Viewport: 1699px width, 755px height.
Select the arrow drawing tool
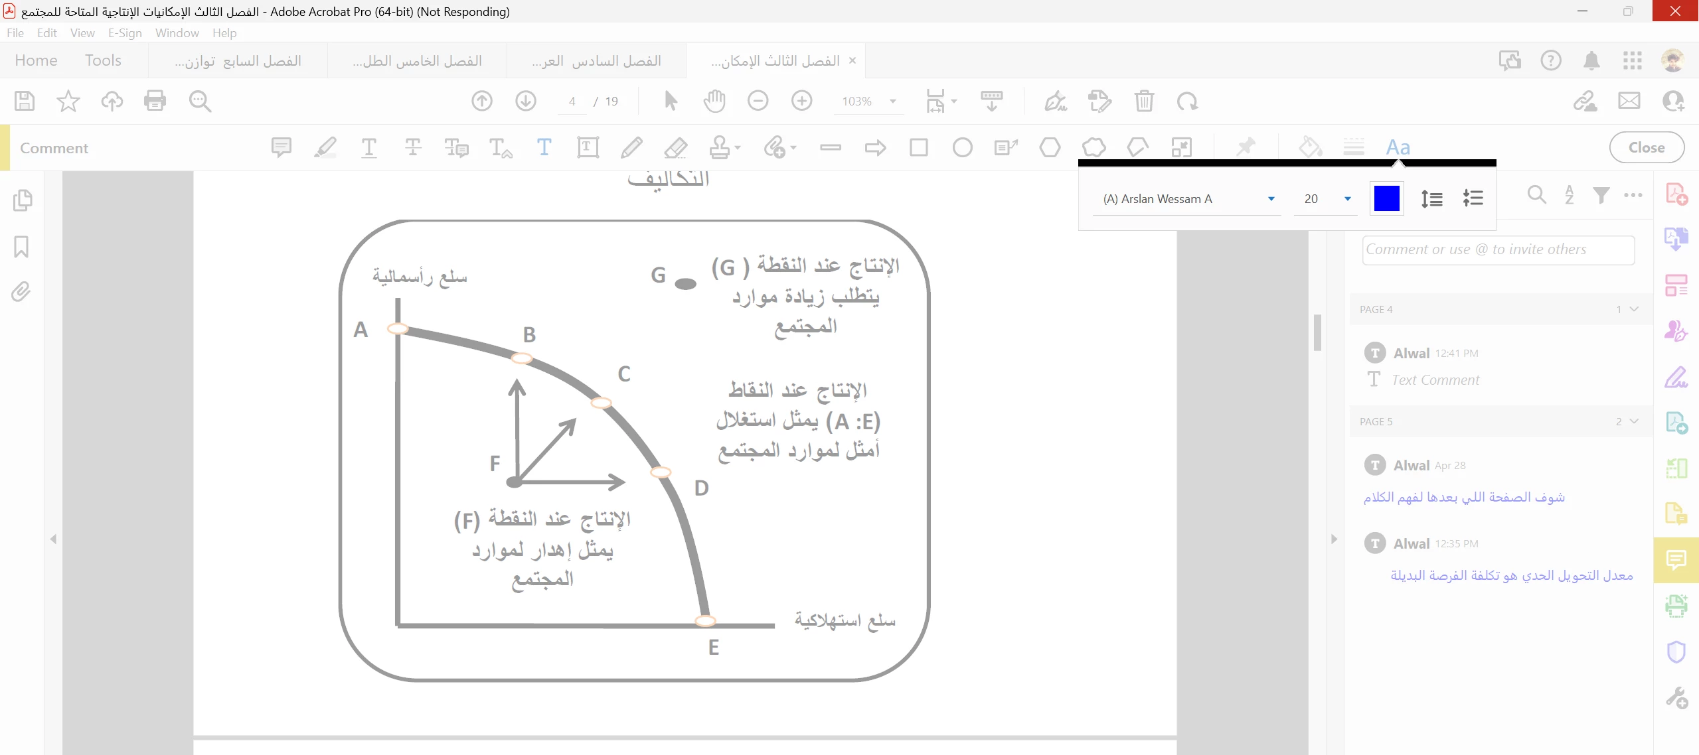875,147
